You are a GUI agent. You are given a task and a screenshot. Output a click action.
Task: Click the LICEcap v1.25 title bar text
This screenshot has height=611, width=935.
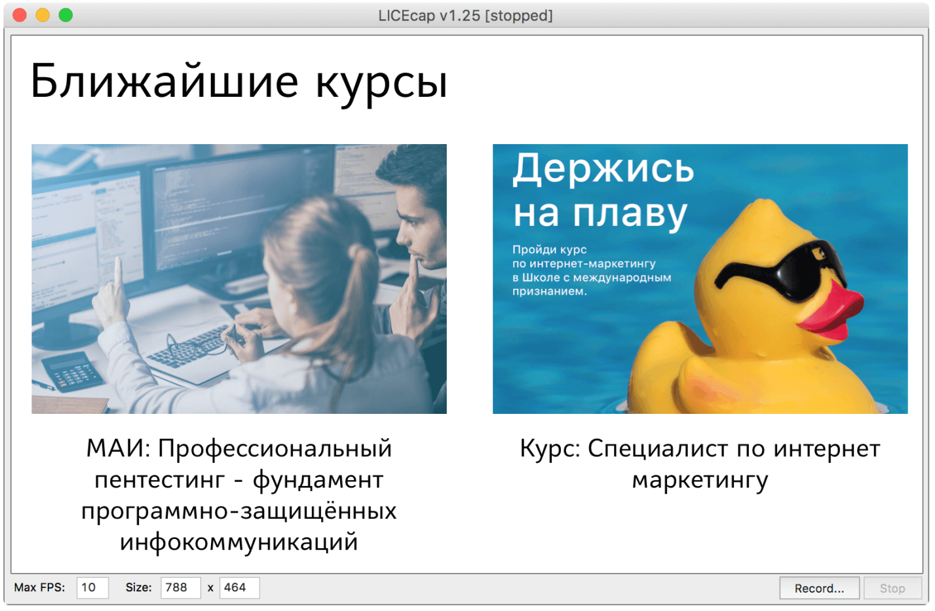point(465,15)
